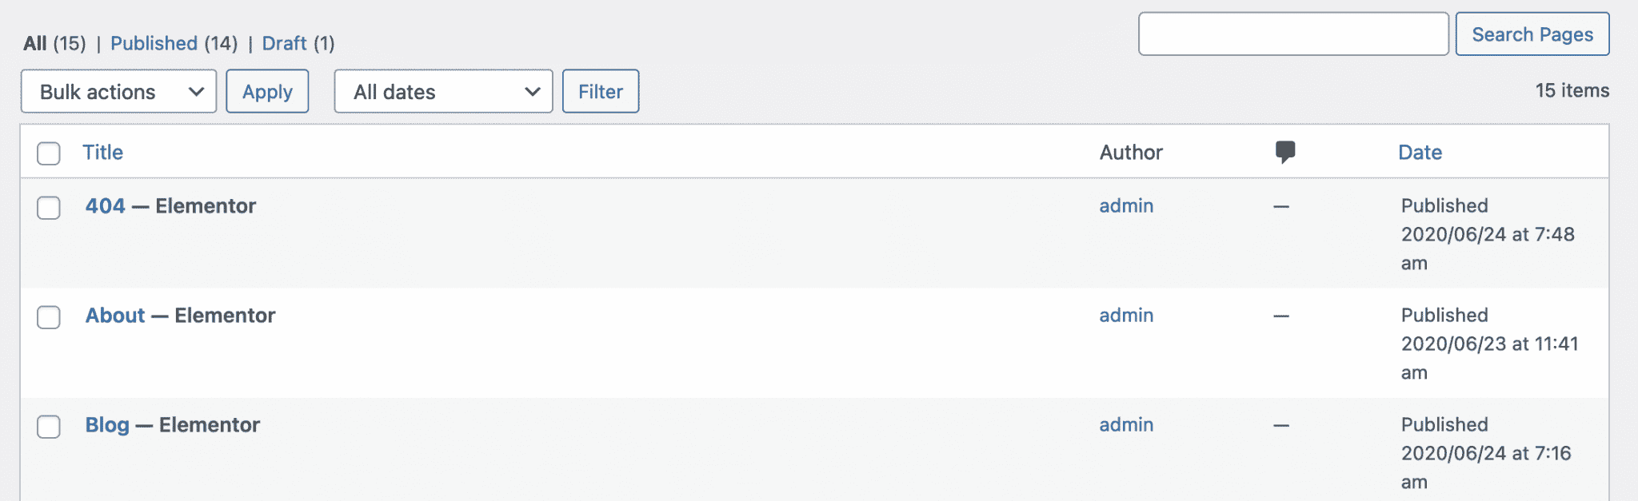This screenshot has height=501, width=1638.
Task: Click the comment dash for About page
Action: pyautogui.click(x=1282, y=315)
